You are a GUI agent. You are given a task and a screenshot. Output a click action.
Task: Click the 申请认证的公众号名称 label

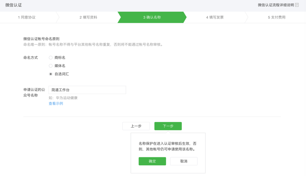click(x=34, y=93)
